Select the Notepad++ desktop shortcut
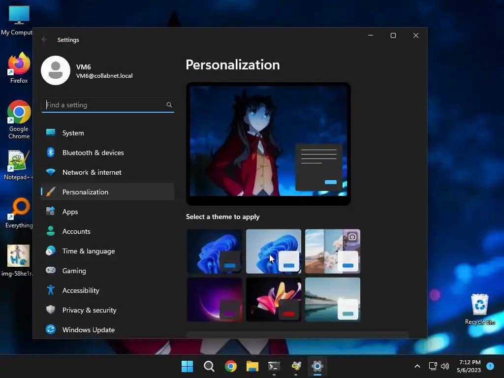This screenshot has height=378, width=504. pyautogui.click(x=18, y=165)
